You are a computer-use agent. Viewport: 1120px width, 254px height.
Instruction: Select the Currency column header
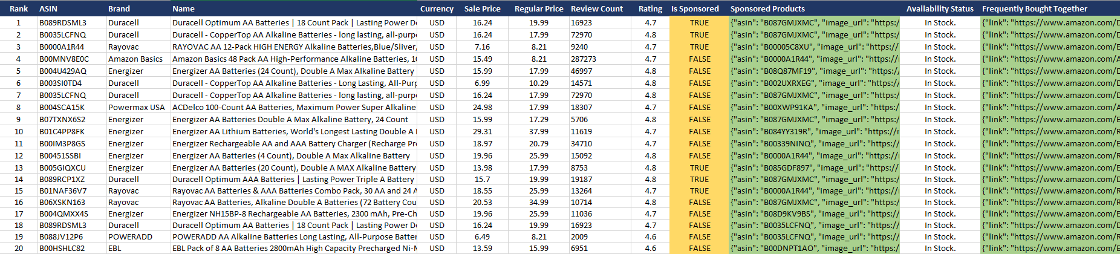437,8
